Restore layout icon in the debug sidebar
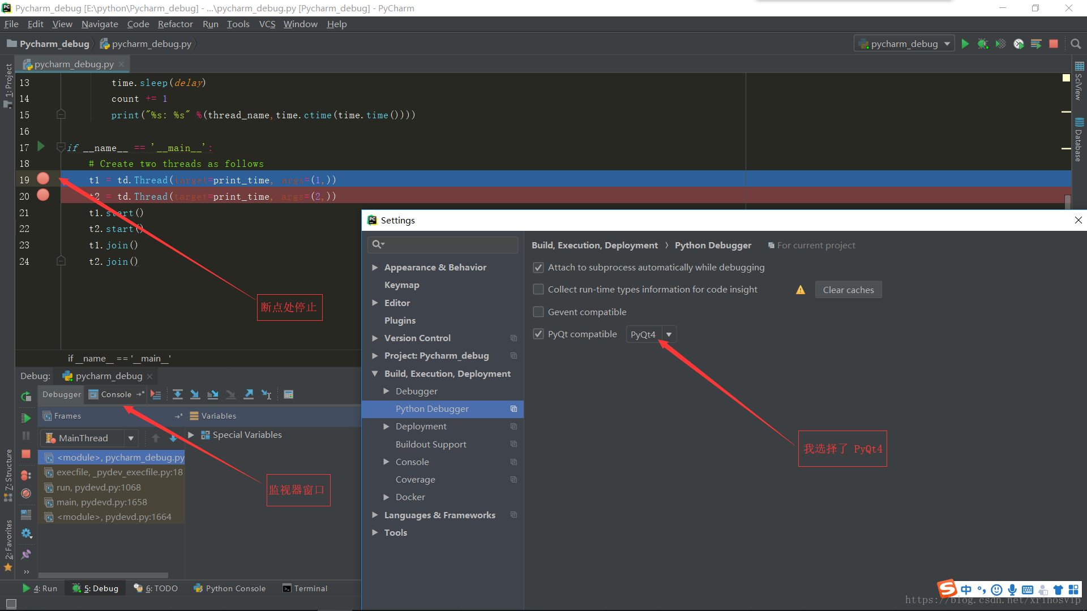This screenshot has width=1087, height=611. (26, 514)
